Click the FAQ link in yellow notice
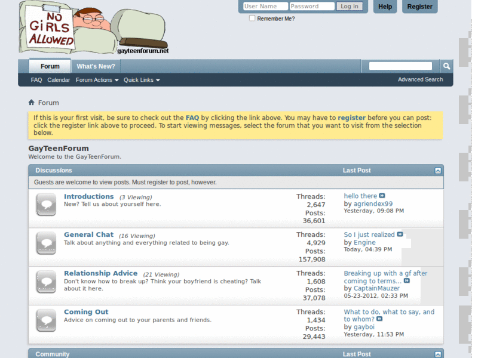Screen dimensions: 478x358 (x=192, y=118)
